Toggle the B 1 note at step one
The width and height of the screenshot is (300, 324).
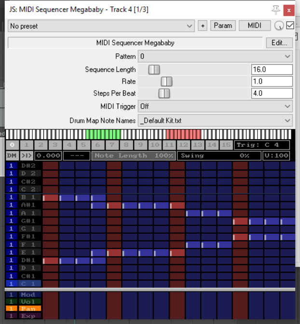[51, 198]
